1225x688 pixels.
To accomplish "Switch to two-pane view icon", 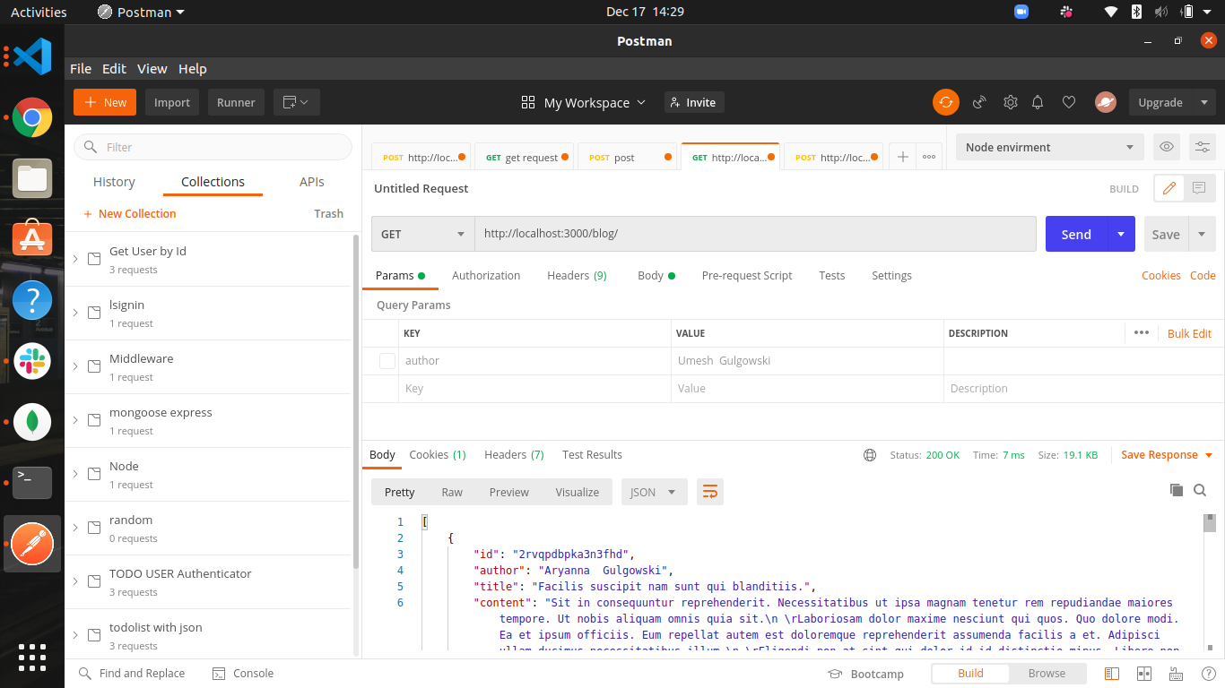I will [1143, 674].
